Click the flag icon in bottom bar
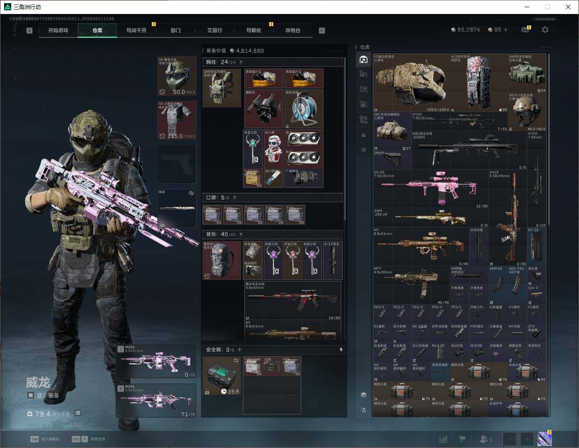Screen dimensions: 579x448 point(462,439)
